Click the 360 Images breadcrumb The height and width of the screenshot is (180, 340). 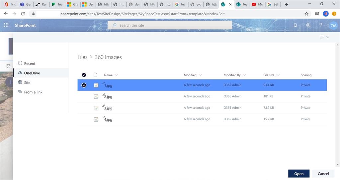(108, 57)
